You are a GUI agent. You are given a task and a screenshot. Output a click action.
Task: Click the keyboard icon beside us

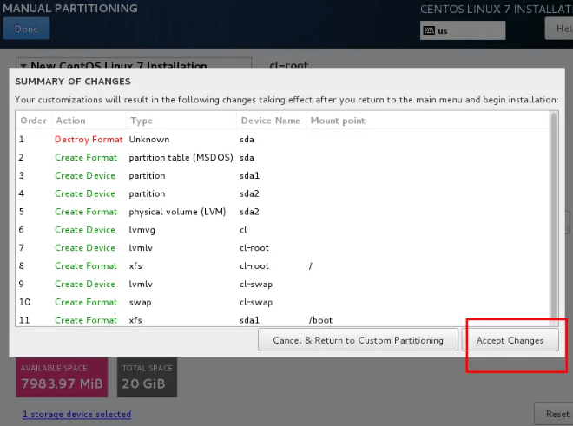[429, 30]
